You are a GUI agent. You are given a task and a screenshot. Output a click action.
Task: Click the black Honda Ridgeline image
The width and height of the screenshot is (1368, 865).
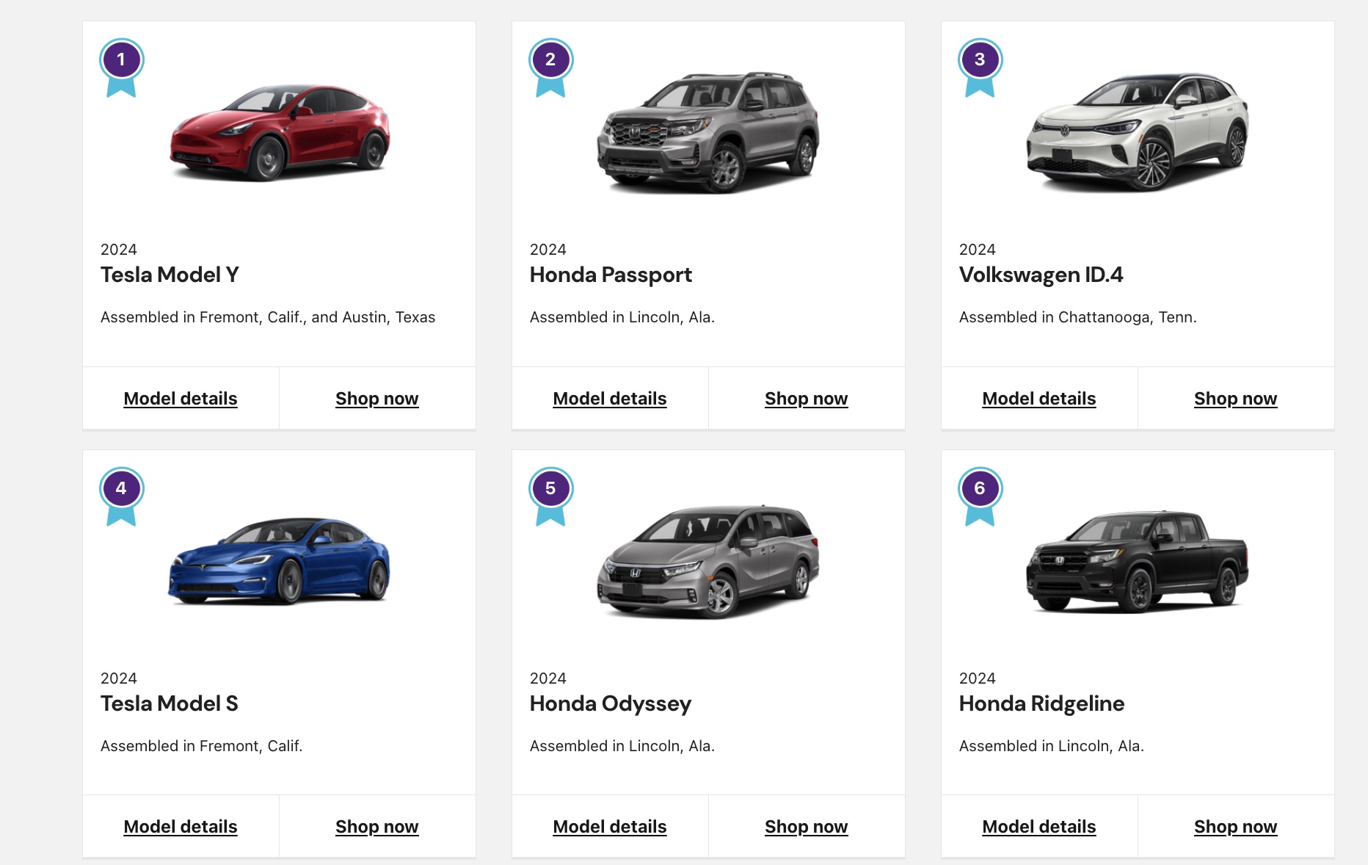1137,562
